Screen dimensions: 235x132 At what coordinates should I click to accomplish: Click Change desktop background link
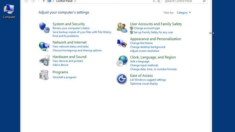[x=148, y=47]
